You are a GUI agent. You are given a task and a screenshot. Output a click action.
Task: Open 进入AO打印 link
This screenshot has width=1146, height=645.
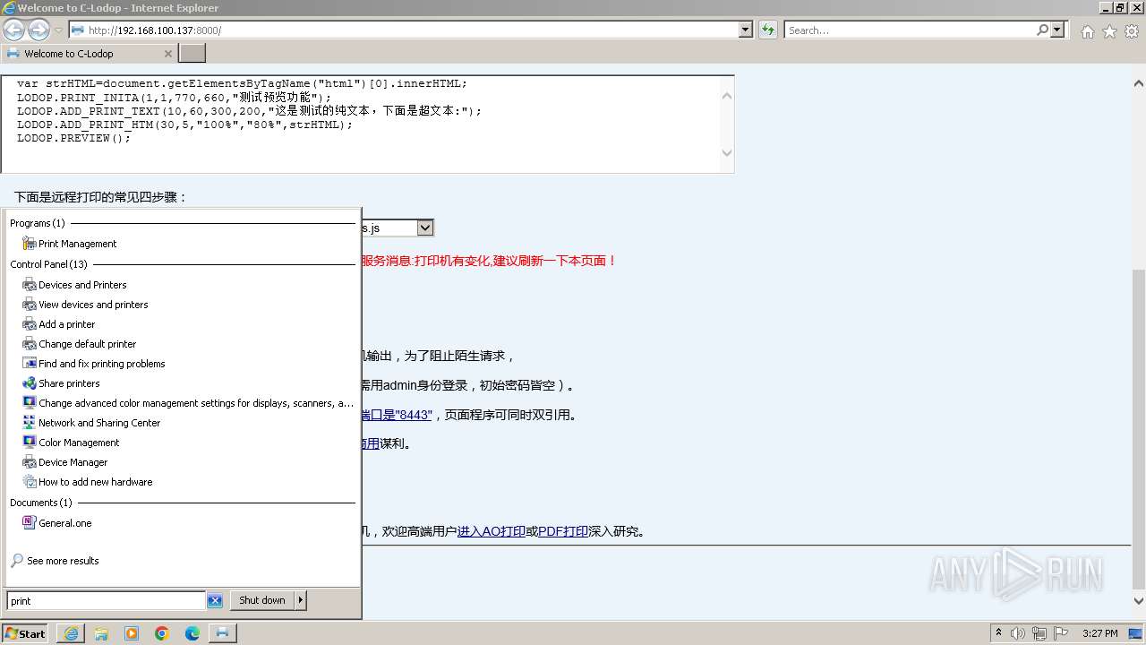coord(491,531)
